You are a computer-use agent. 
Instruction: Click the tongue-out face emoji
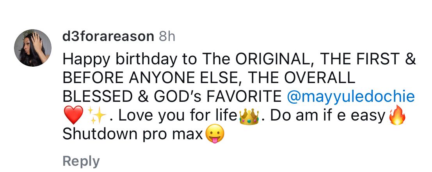tap(215, 135)
